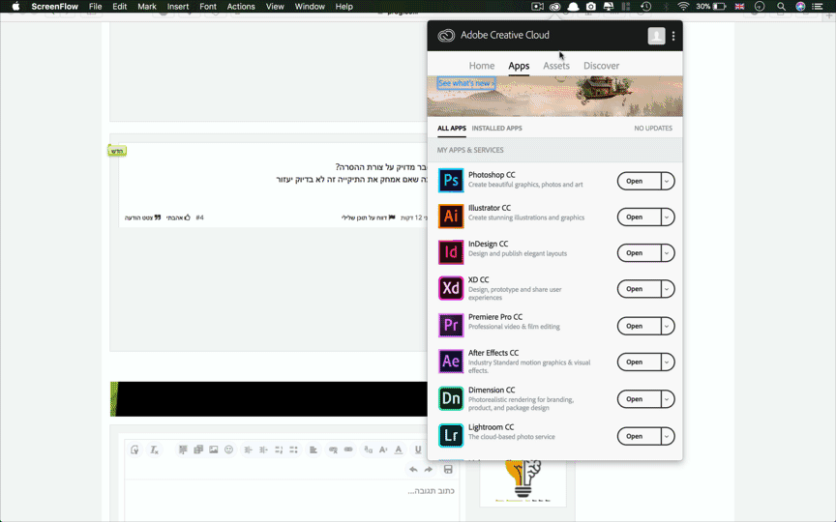
Task: Switch to the Discover tab
Action: click(601, 66)
